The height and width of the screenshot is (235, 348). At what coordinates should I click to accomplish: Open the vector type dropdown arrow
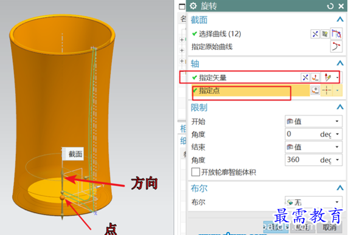[x=337, y=78]
